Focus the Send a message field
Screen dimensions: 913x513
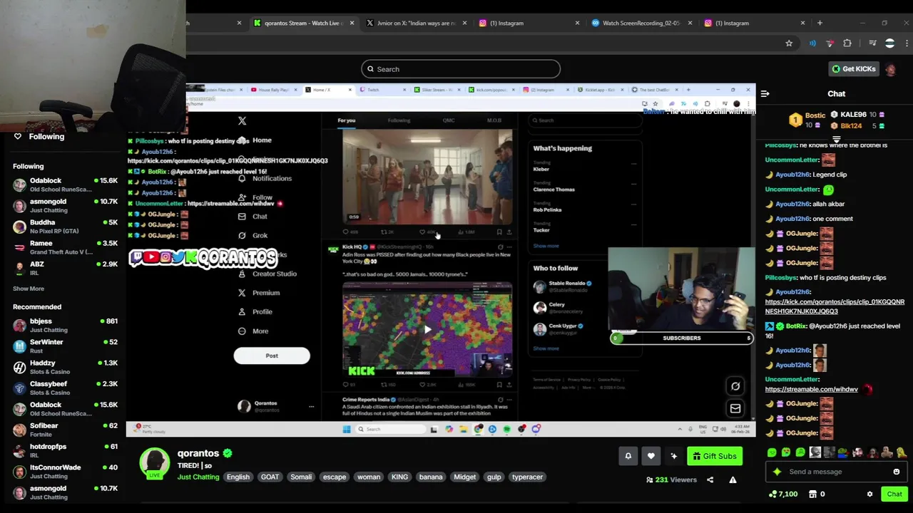click(835, 472)
